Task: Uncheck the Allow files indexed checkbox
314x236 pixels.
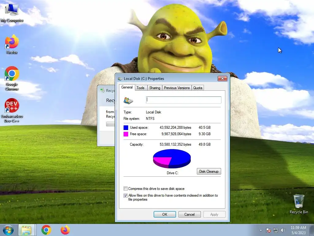Action: click(x=125, y=195)
